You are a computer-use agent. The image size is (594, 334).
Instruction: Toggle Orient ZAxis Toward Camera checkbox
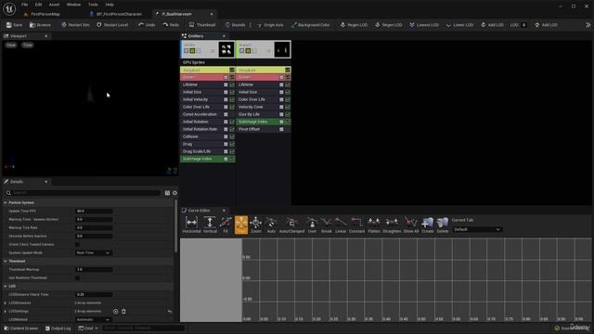[x=77, y=245]
